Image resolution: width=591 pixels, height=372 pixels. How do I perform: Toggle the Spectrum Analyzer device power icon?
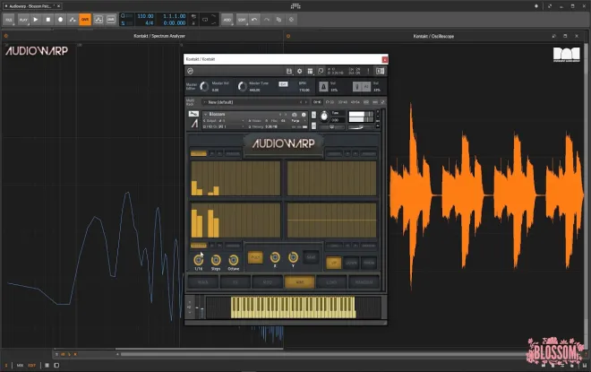pyautogui.click(x=5, y=36)
